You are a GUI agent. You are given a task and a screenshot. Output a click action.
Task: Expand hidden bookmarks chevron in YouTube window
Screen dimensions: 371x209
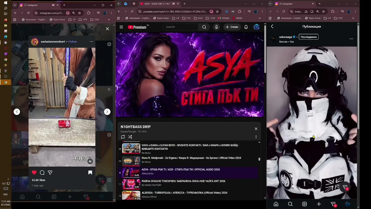259,18
